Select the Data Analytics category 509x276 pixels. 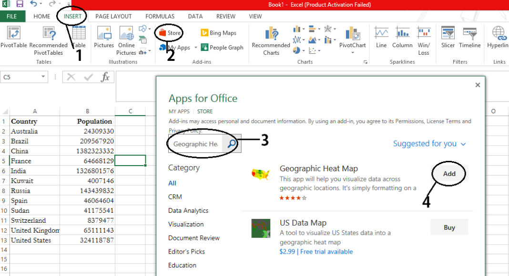pyautogui.click(x=188, y=210)
